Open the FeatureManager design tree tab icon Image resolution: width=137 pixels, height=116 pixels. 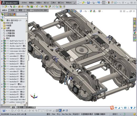point(2,14)
